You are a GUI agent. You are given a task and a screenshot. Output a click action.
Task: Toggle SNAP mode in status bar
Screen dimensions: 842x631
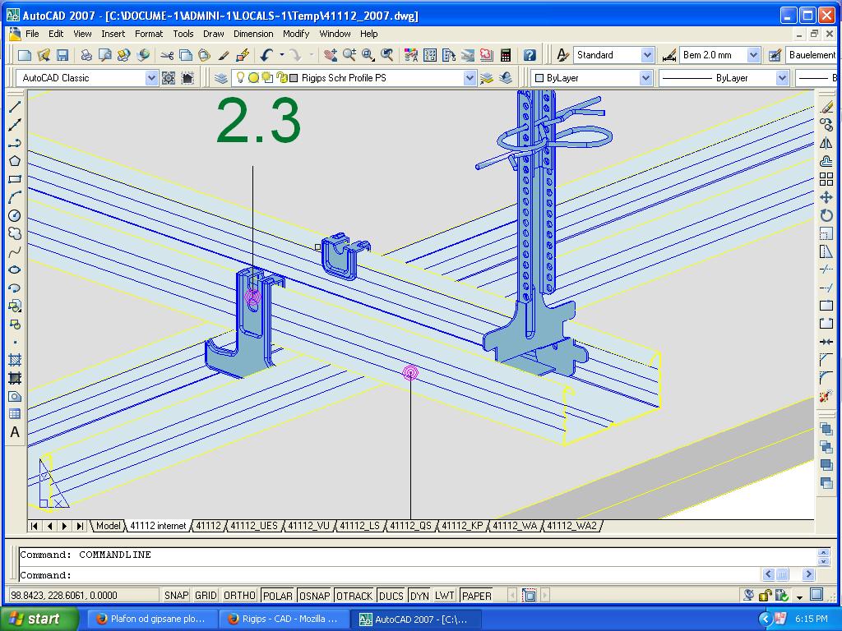click(176, 596)
